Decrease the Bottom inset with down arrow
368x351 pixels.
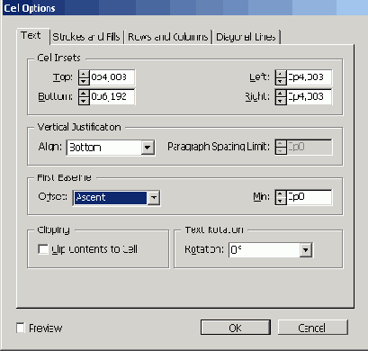click(84, 101)
